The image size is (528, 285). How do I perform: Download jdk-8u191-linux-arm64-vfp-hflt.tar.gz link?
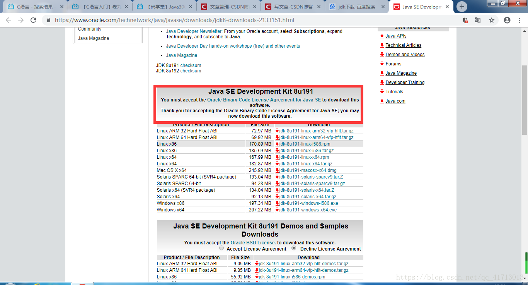pyautogui.click(x=316, y=137)
